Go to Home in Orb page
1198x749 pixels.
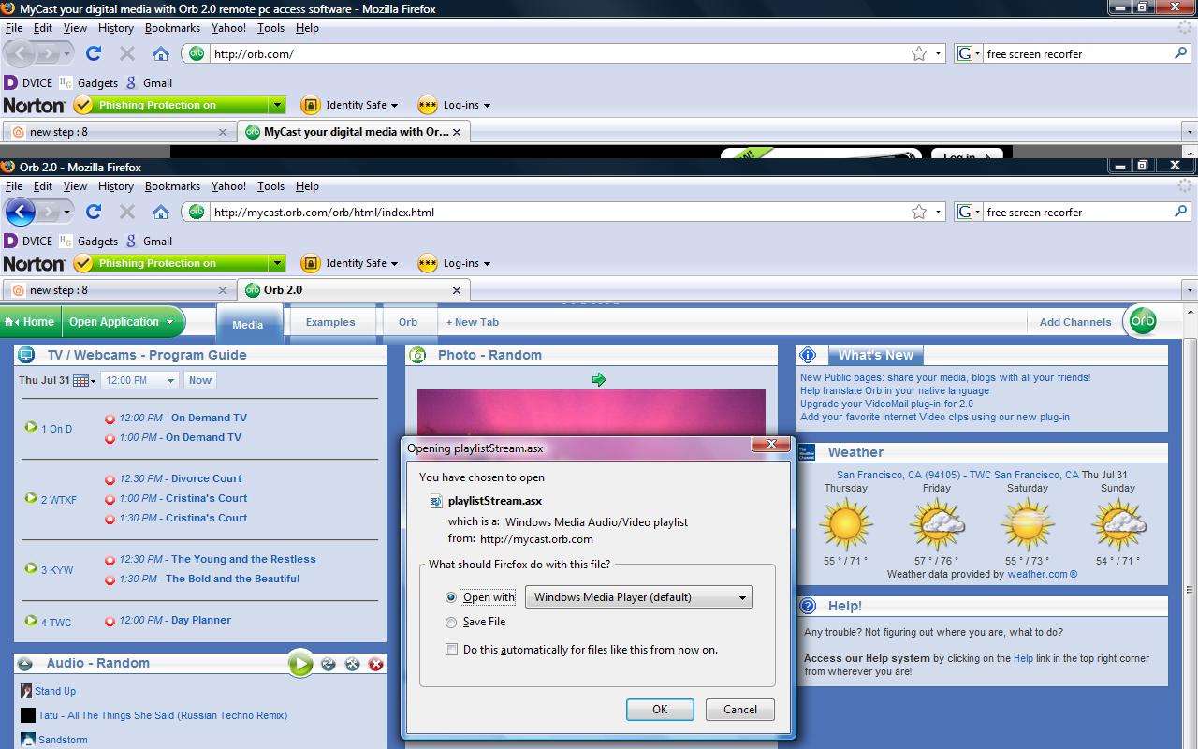coord(30,321)
